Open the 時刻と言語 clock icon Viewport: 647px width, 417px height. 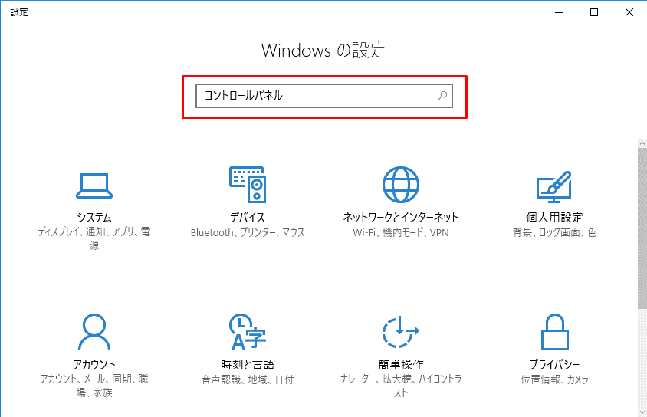tap(248, 332)
